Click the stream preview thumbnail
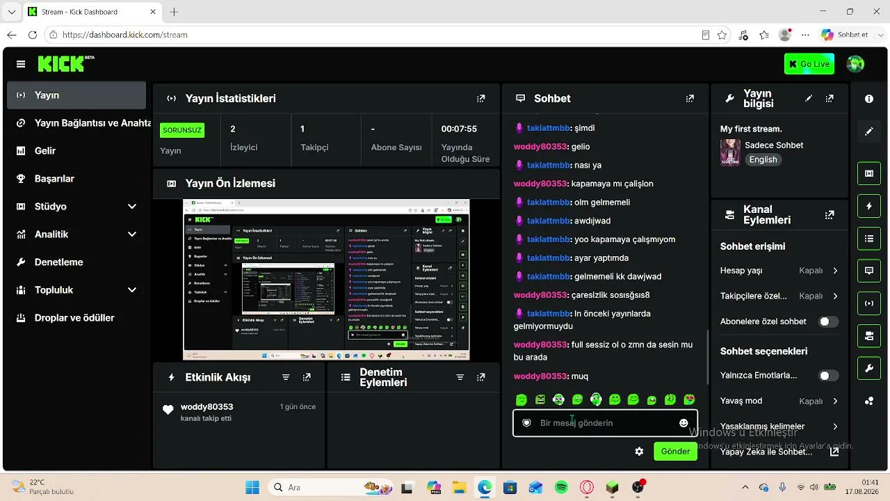 pyautogui.click(x=326, y=280)
